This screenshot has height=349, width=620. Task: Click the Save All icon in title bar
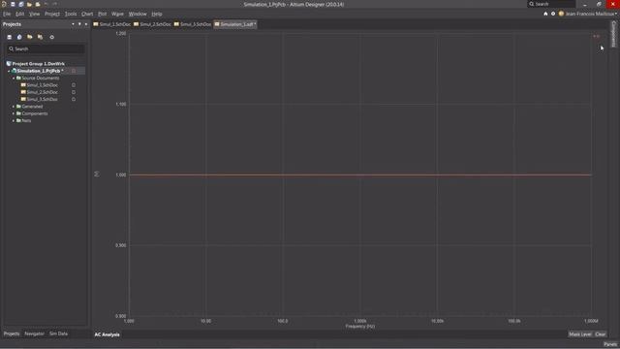tap(21, 4)
